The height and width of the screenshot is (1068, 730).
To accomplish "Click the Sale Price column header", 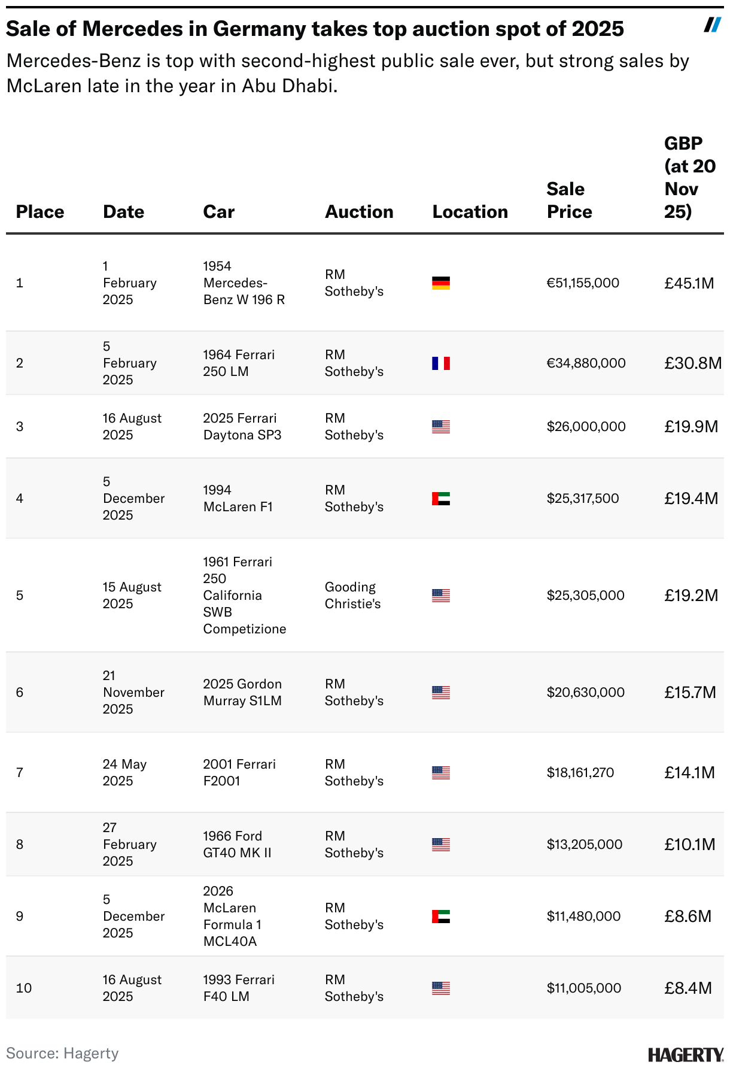I will [x=569, y=201].
